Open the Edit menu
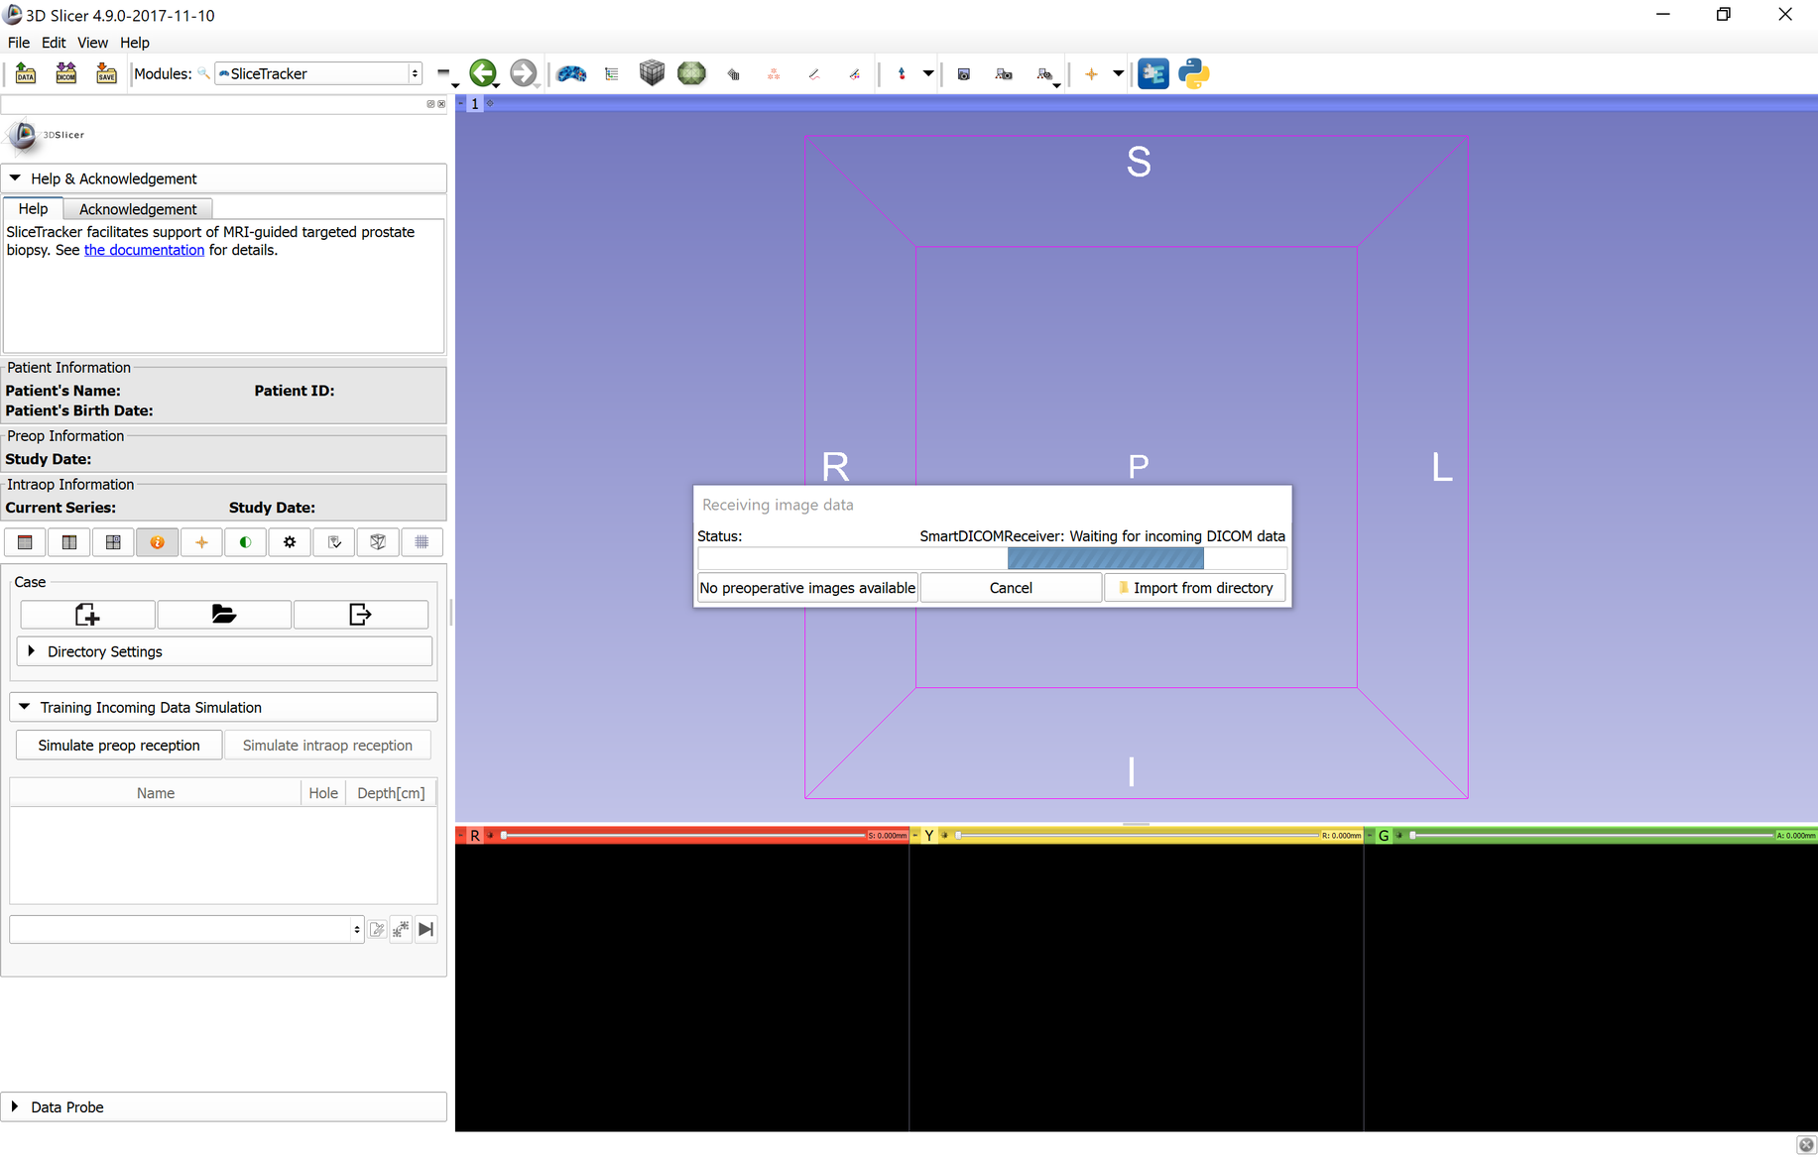The width and height of the screenshot is (1818, 1157). coord(54,43)
